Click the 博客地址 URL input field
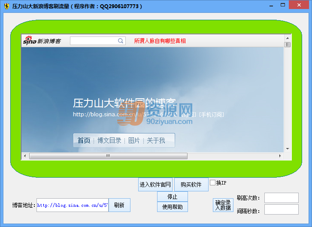312x227 pixels. (73, 205)
